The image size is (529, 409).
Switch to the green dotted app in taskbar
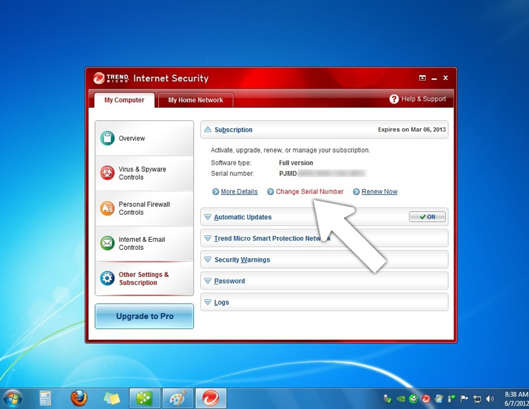pyautogui.click(x=144, y=398)
